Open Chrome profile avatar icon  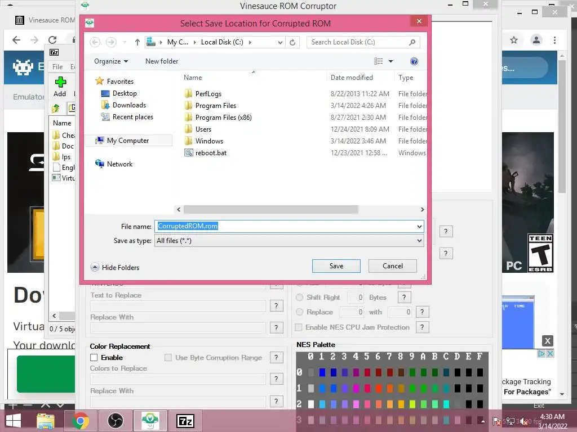pos(536,40)
